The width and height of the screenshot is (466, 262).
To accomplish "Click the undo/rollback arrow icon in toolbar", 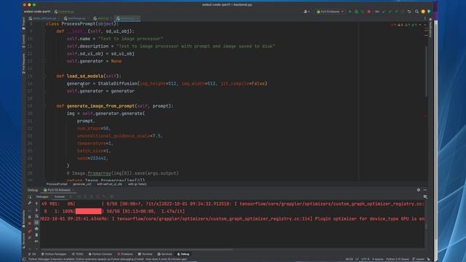I will pos(409,12).
